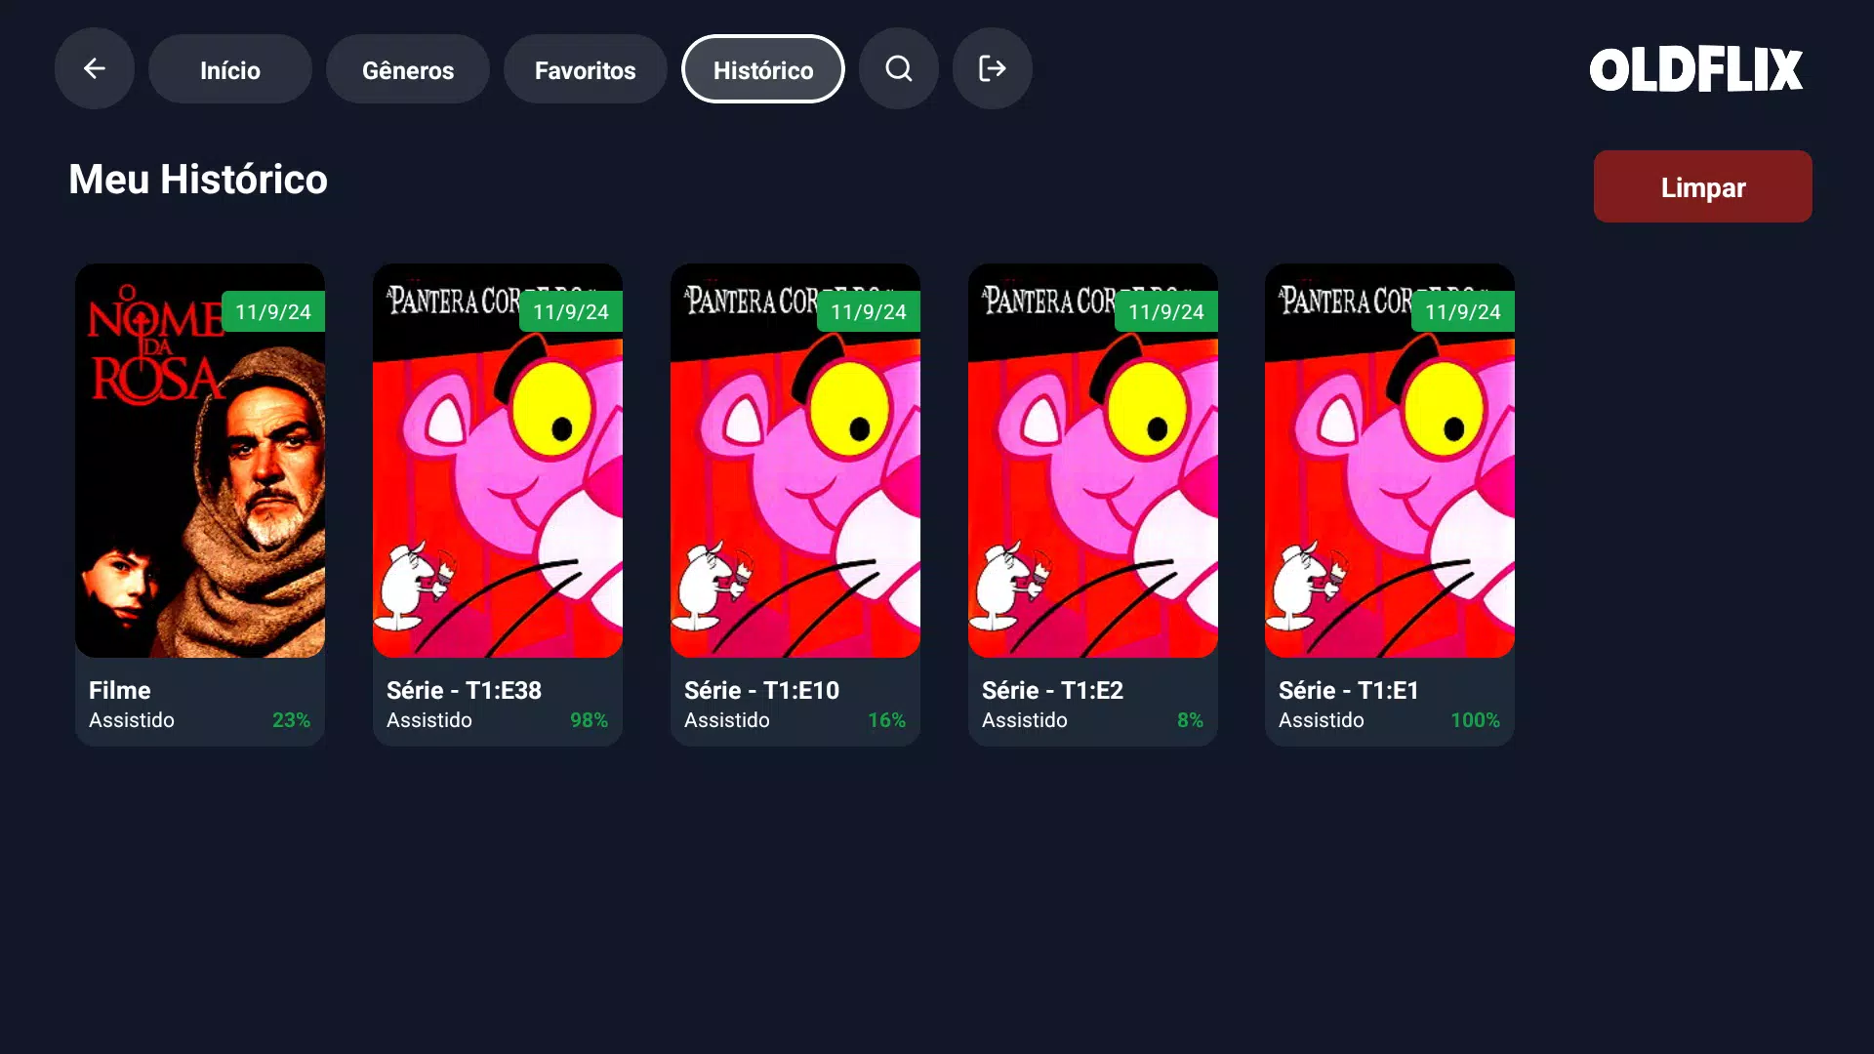Click the date badge on the T1:E2 card

pos(1166,312)
